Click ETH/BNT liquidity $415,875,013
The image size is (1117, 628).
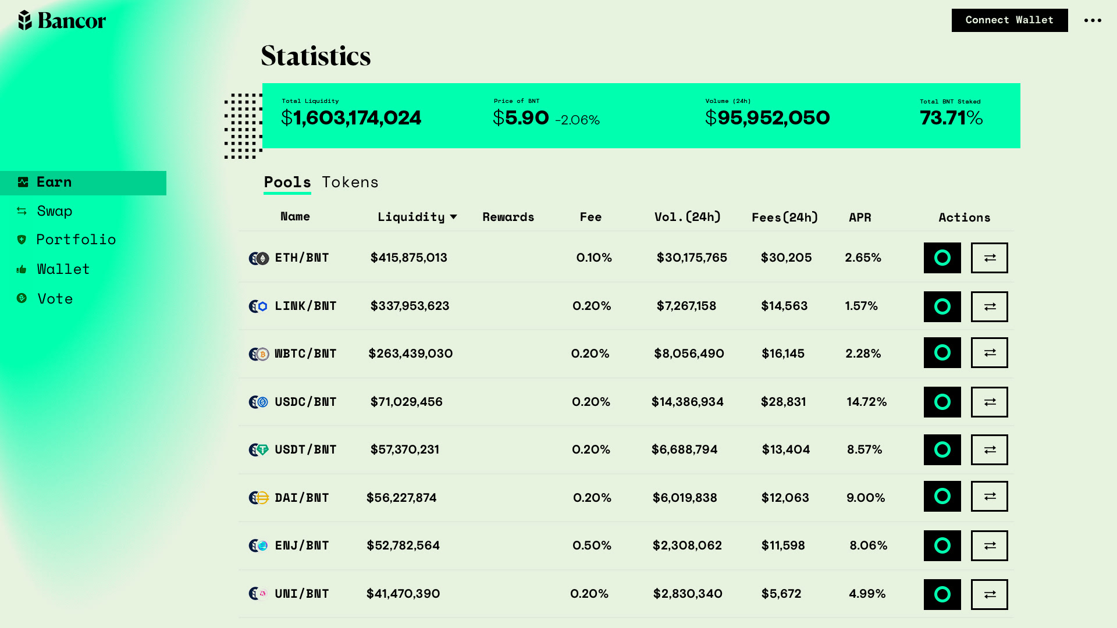(409, 258)
